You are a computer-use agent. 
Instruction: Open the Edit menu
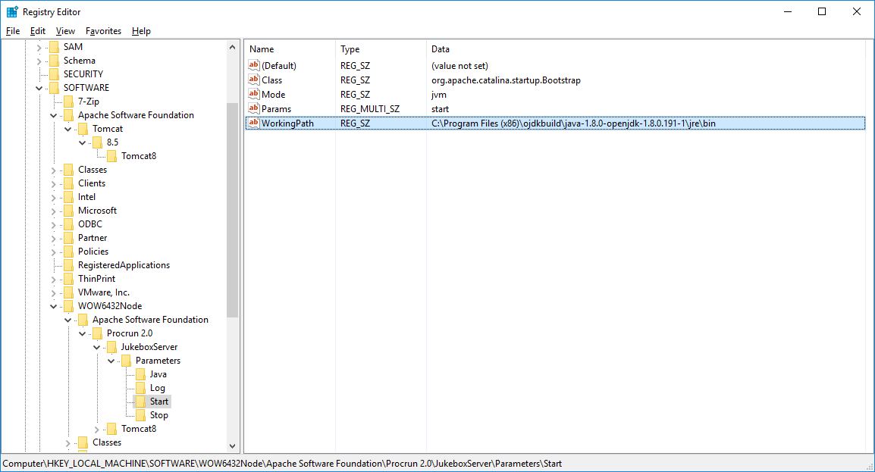[38, 31]
